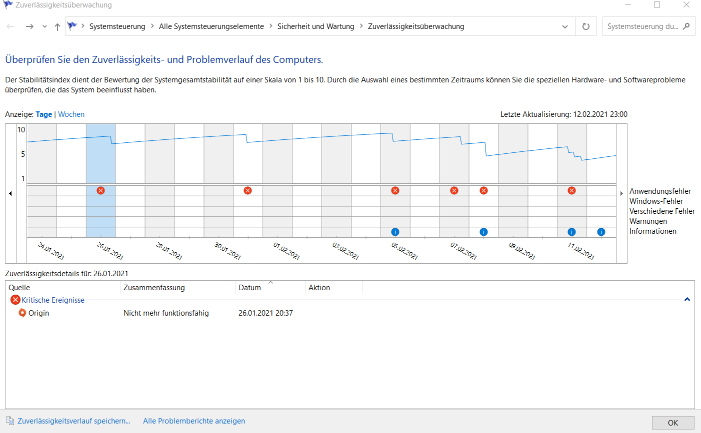
Task: Refresh the address bar view
Action: (x=586, y=26)
